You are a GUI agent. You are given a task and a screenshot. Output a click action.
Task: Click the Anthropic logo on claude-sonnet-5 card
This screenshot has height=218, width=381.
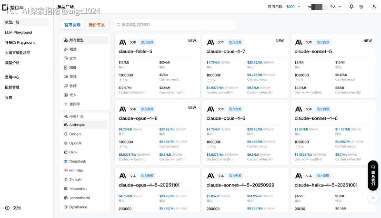[299, 42]
